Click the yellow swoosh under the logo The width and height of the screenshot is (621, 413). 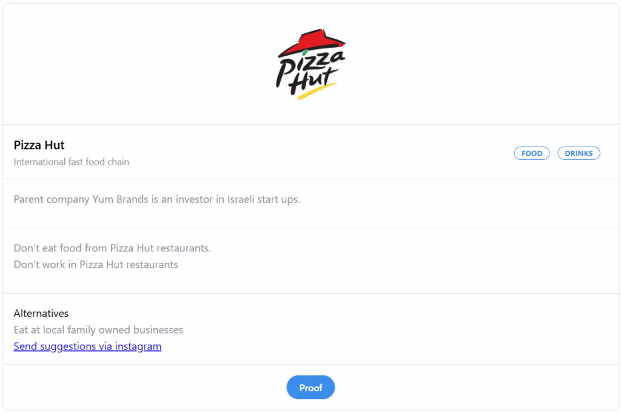[x=317, y=91]
